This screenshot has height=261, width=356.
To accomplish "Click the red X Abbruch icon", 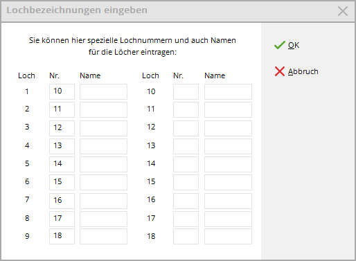I will coord(280,71).
